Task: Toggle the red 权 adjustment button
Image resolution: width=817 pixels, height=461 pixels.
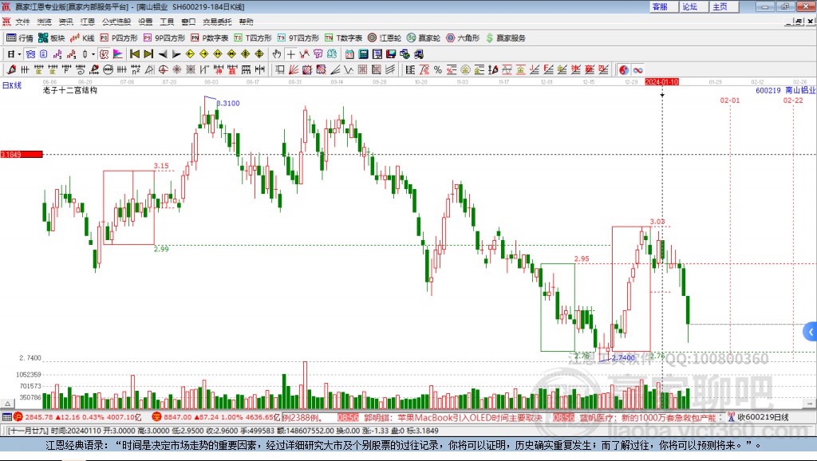Action: click(x=104, y=54)
